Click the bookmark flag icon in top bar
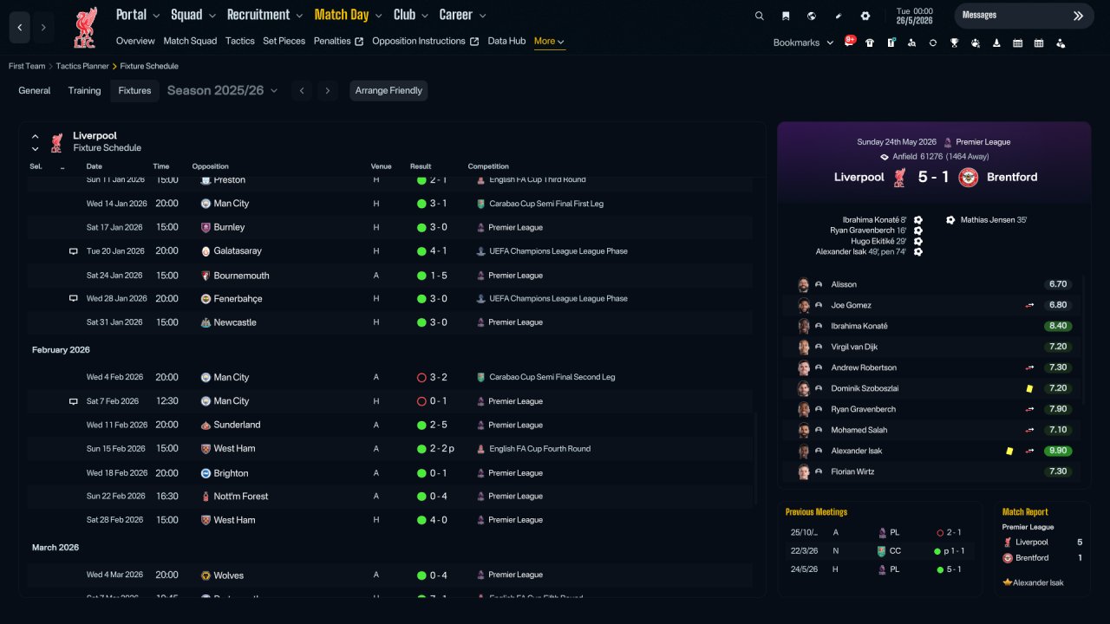 (786, 16)
